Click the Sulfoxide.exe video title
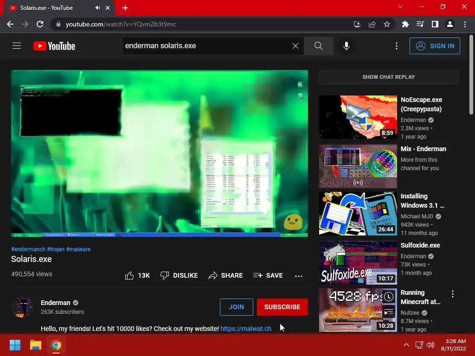This screenshot has width=475, height=356. (x=420, y=245)
